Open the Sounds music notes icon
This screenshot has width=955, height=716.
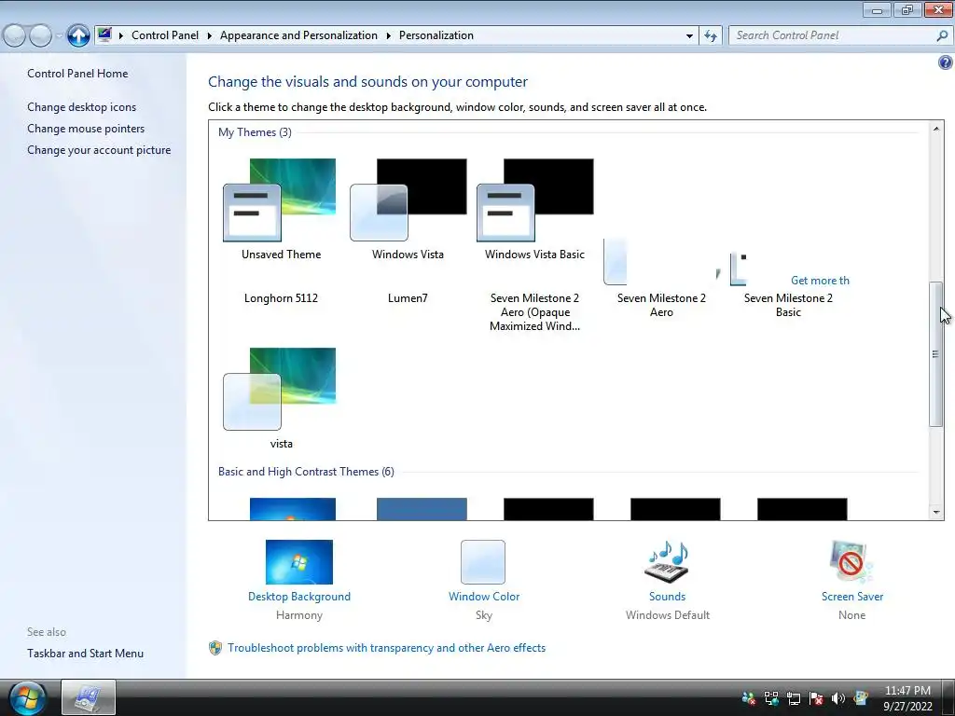click(x=667, y=561)
